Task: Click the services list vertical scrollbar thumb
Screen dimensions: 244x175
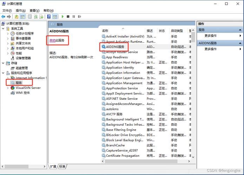Action: point(193,37)
